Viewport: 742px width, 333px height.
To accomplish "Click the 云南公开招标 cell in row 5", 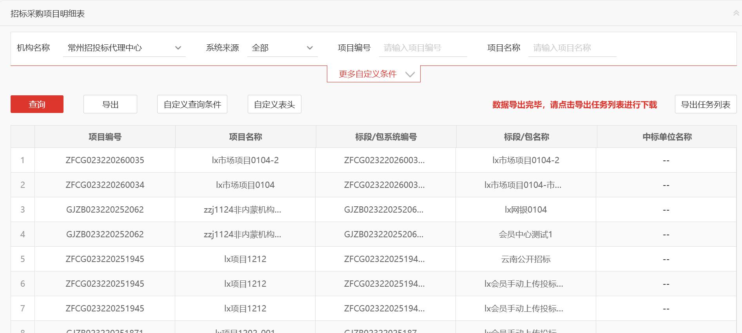I will coord(526,259).
